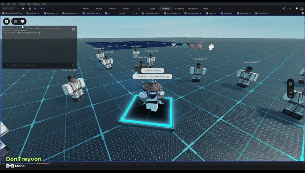This screenshot has width=305, height=173.
Task: Pause the running simulation
Action: [23, 8]
